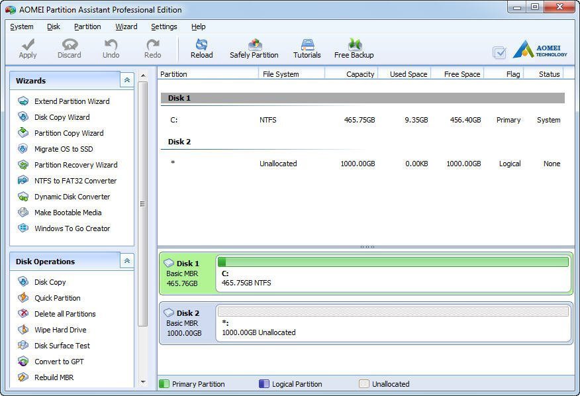Click the Dynamic Disk Converter icon
Viewport: 580px width, 396px height.
[23, 197]
